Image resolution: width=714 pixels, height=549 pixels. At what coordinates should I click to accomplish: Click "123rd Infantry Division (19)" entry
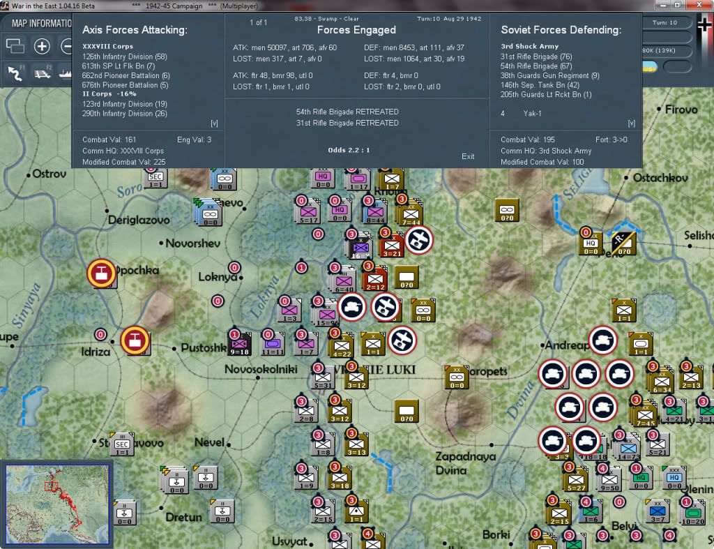(x=125, y=104)
